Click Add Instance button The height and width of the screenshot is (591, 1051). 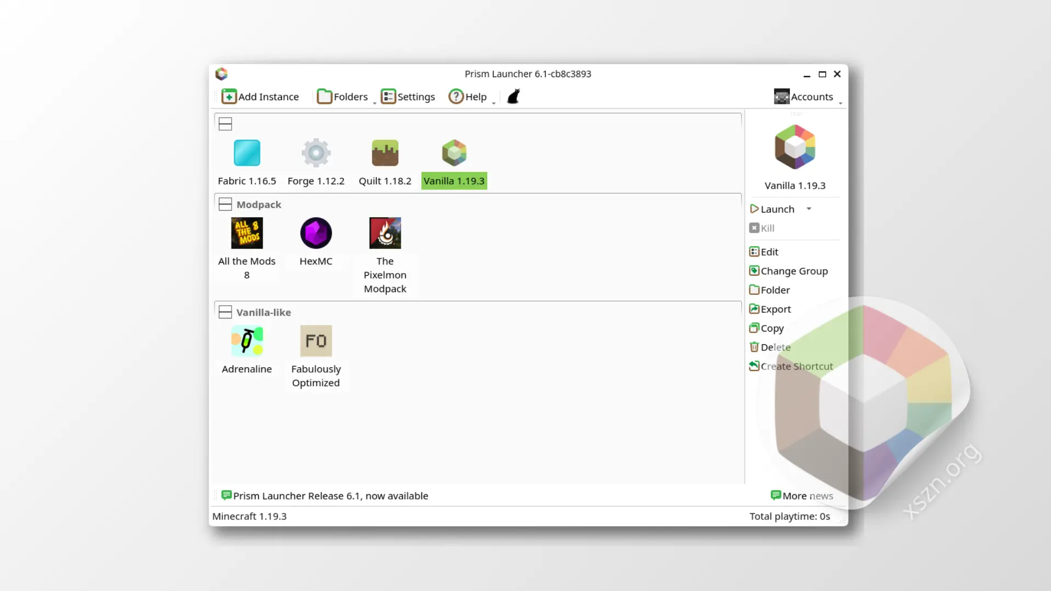tap(261, 97)
